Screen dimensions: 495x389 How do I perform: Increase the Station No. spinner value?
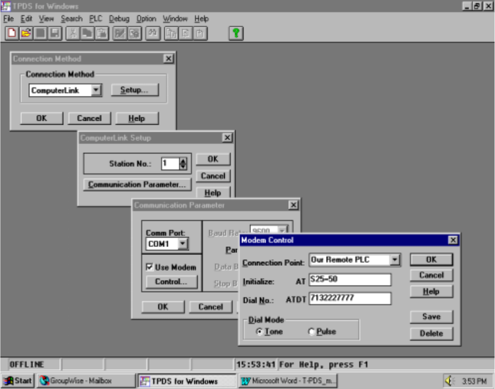tap(183, 161)
